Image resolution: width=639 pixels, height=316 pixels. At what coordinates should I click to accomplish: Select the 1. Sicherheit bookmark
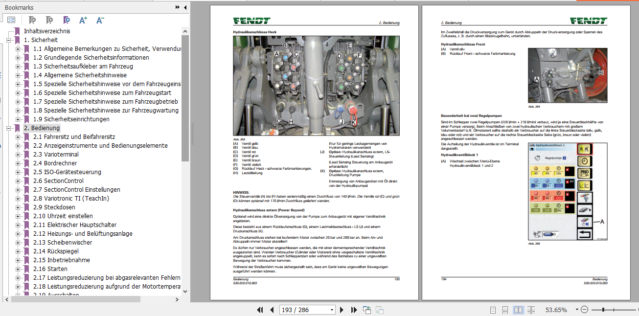41,40
